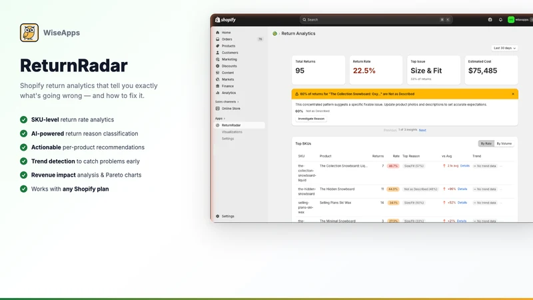533x300 pixels.
Task: Click the Discounts icon in the sidebar
Action: [218, 66]
